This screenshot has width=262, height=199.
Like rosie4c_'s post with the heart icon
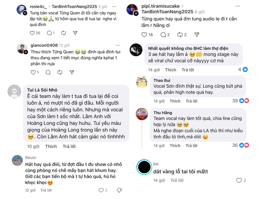point(32,33)
